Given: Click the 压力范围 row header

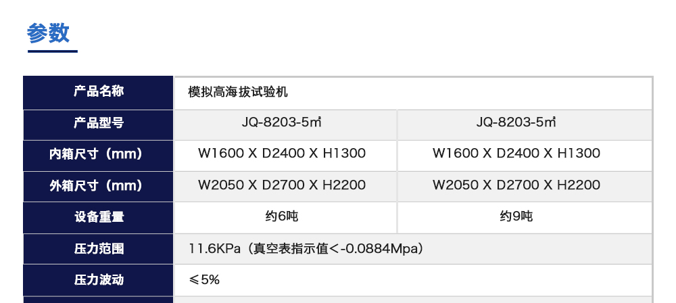Looking at the screenshot, I should [99, 249].
